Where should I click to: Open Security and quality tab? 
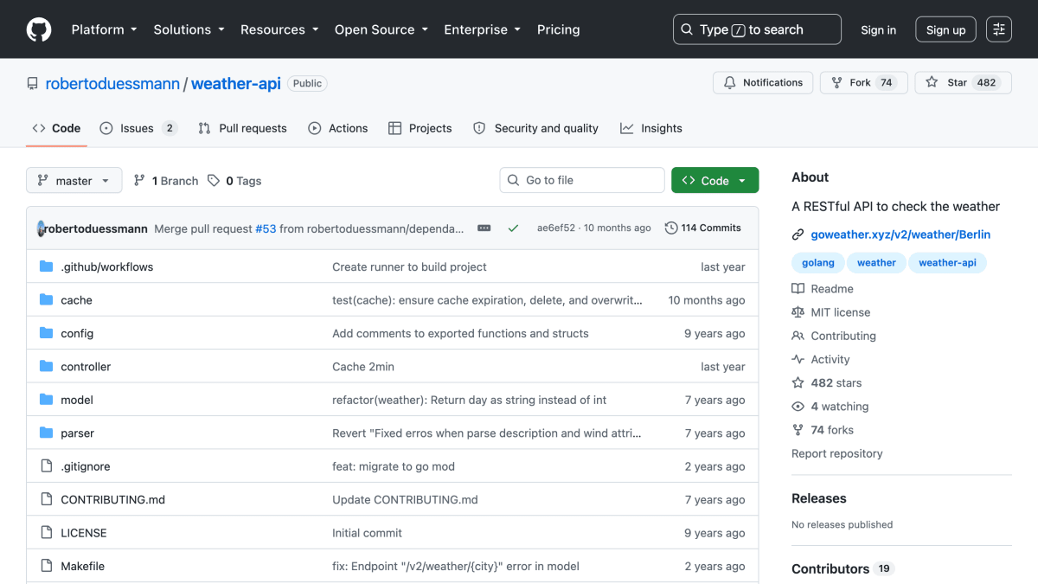click(x=535, y=128)
